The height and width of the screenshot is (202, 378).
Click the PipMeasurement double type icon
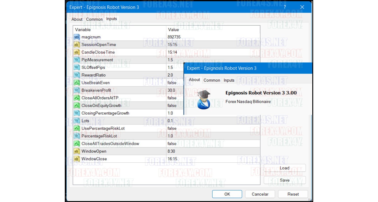point(77,60)
